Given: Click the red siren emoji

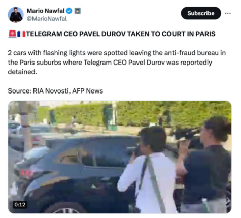Looking at the screenshot, I should tap(12, 34).
